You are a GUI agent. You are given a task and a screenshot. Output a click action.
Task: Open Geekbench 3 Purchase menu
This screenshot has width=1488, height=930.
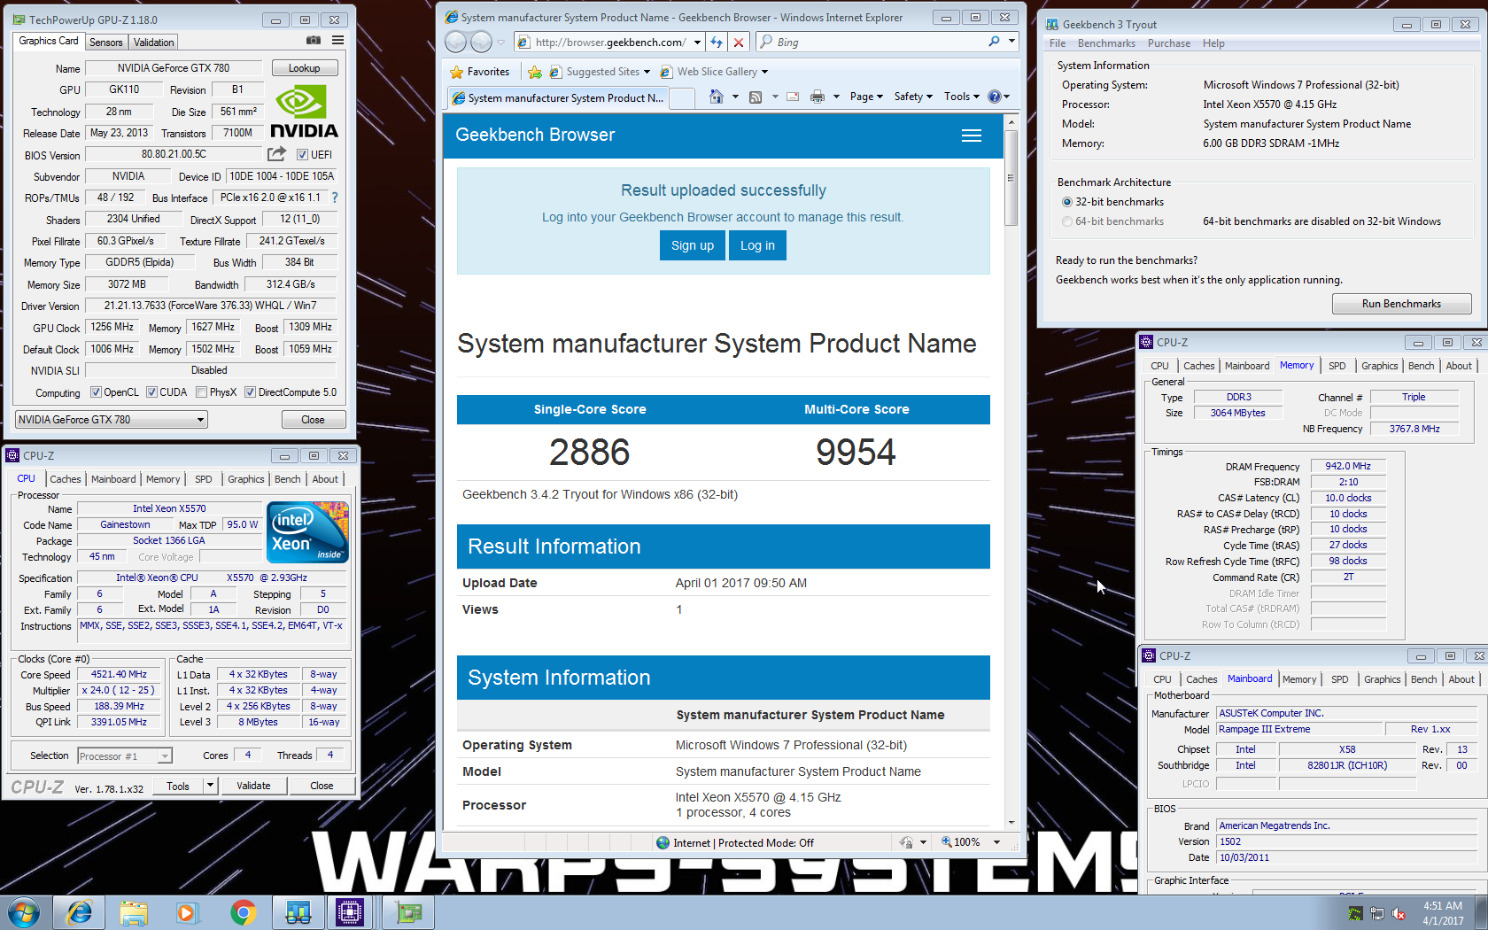[x=1169, y=43]
